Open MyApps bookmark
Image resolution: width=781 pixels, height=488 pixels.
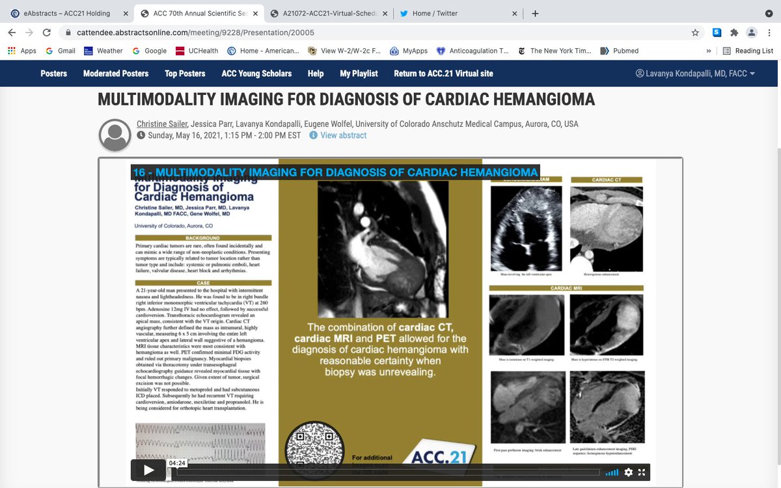[x=409, y=51]
